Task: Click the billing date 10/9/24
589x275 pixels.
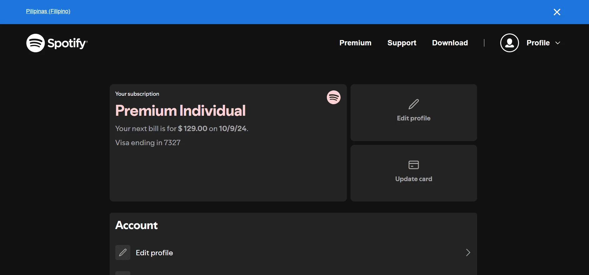Action: (233, 129)
